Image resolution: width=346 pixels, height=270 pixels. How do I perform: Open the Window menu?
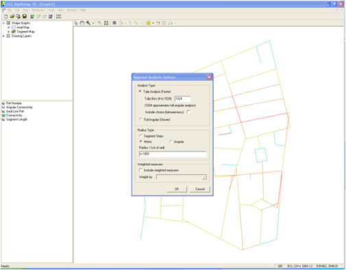(x=72, y=10)
